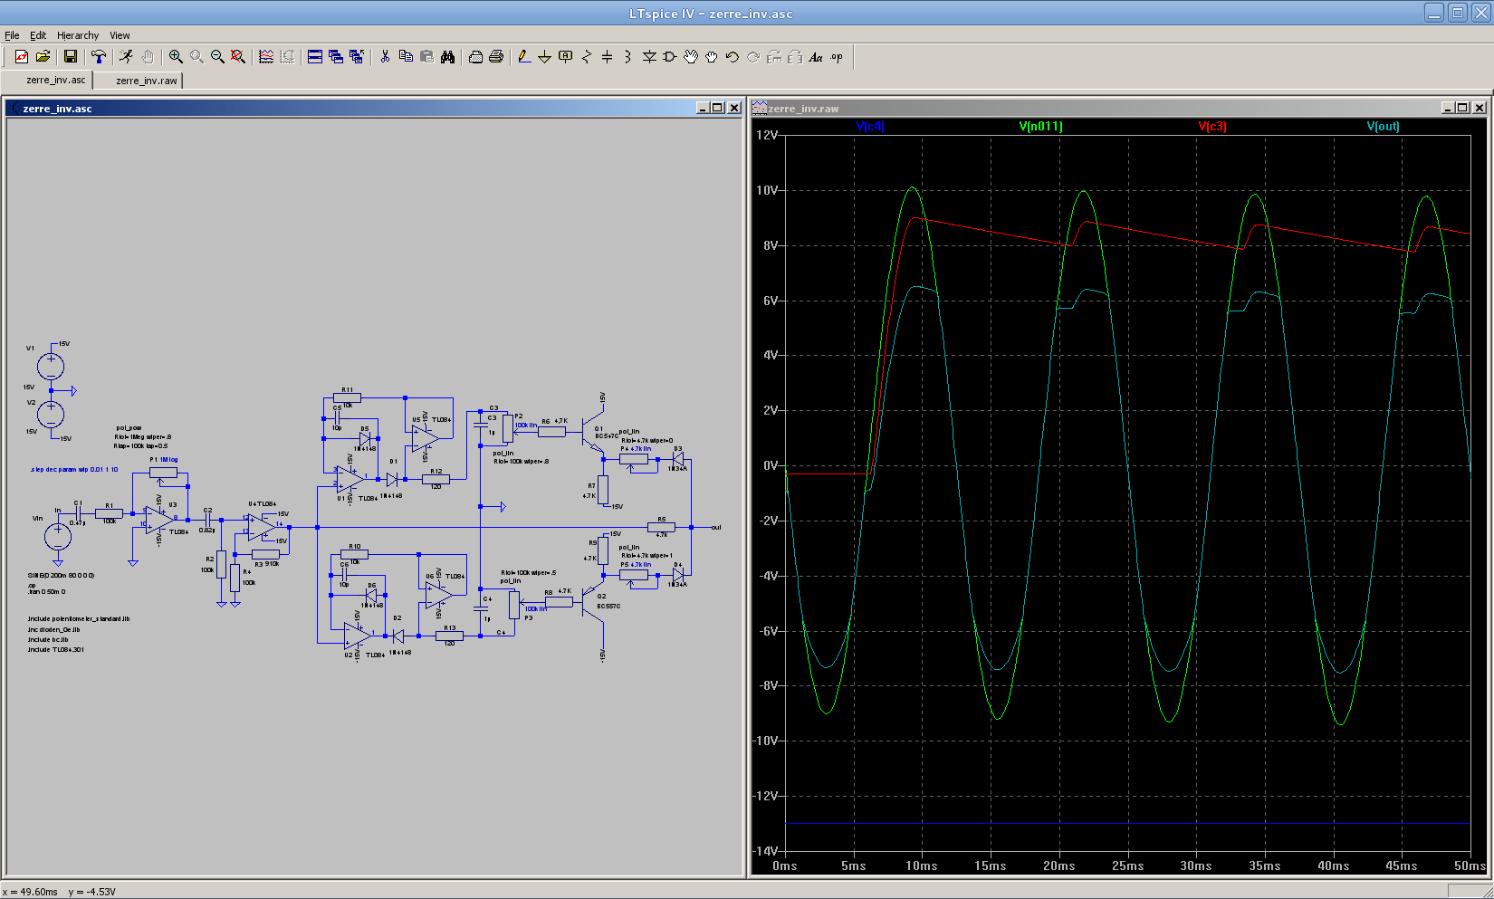Click the 10ms time axis label
1494x899 pixels.
pos(922,866)
